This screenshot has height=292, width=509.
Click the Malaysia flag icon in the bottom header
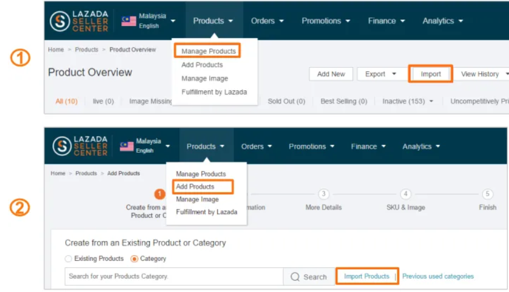[x=126, y=146]
